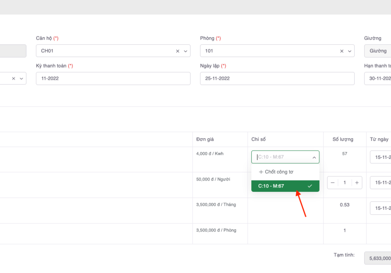Clear the Căn hộ CH01 selection
Viewport: 391px width, 273px height.
point(178,51)
